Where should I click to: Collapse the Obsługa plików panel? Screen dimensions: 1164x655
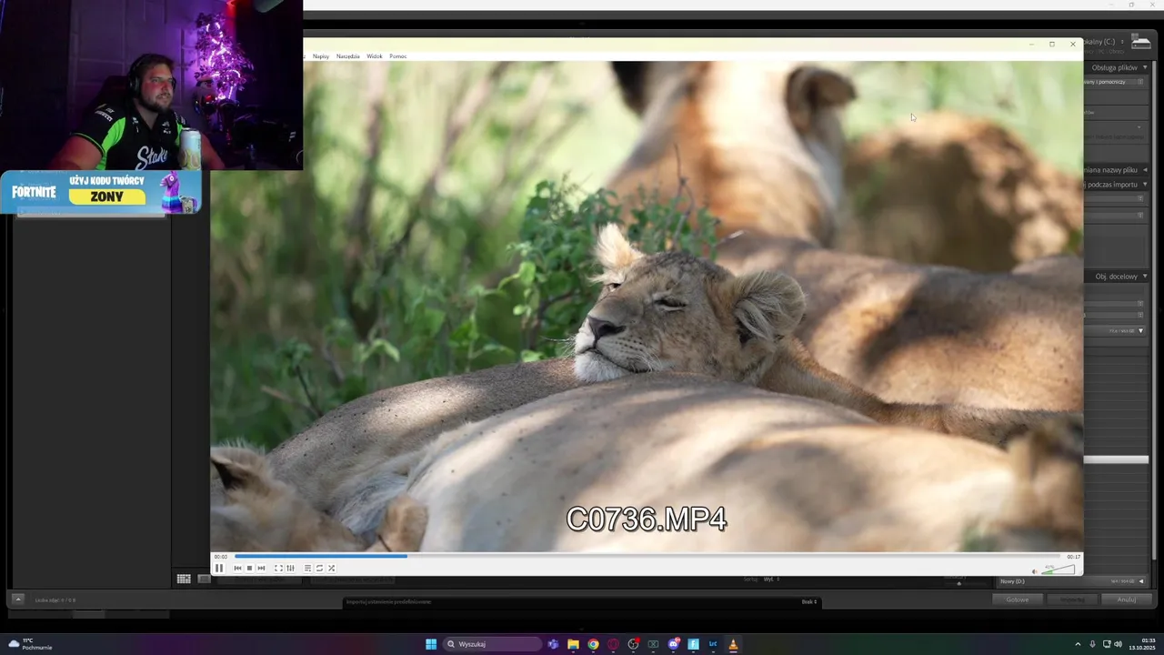[1145, 67]
